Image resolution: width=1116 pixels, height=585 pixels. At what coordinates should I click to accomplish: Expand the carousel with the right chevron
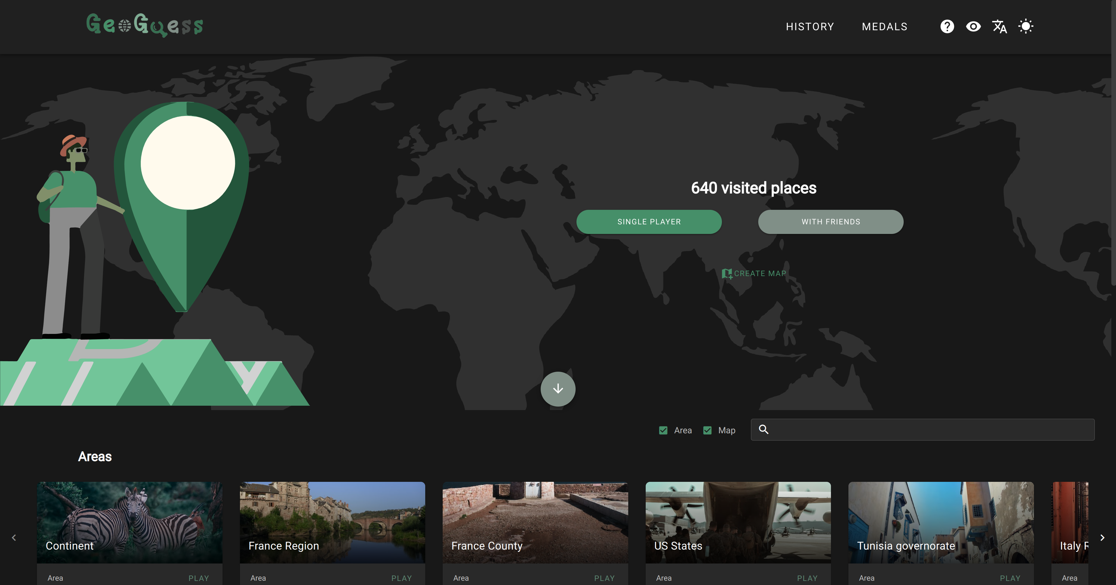click(1102, 537)
